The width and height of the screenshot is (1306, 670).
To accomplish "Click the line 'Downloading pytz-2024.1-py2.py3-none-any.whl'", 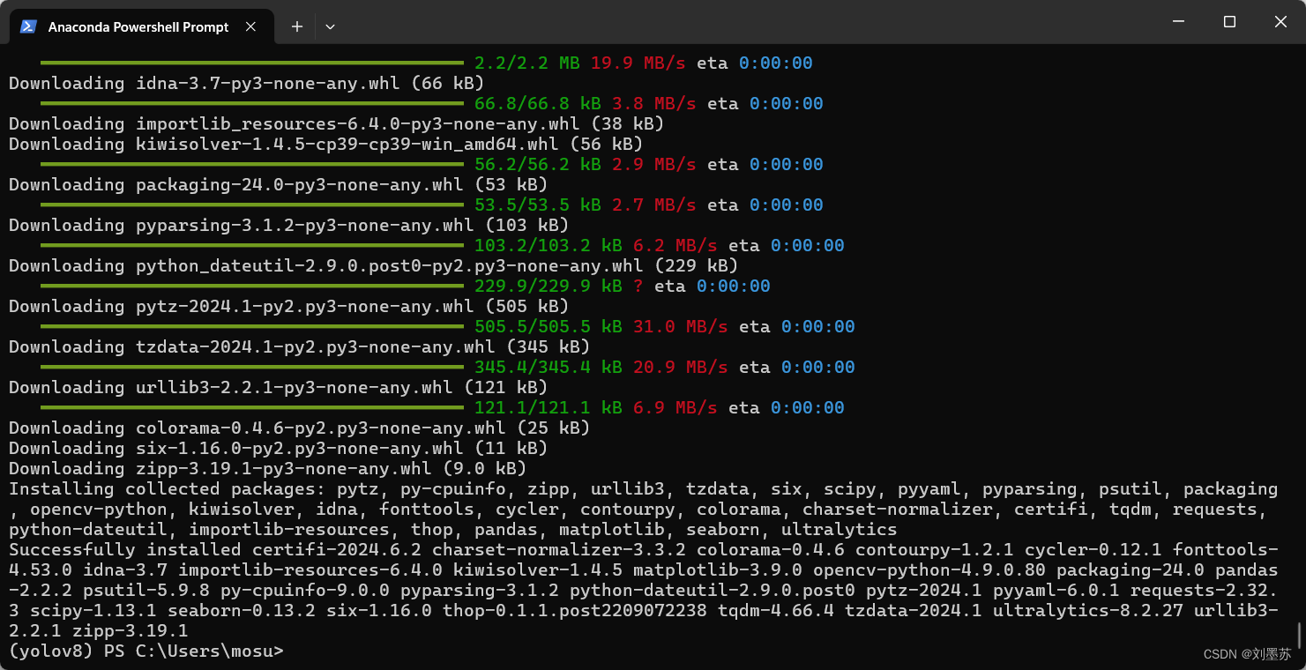I will point(289,307).
